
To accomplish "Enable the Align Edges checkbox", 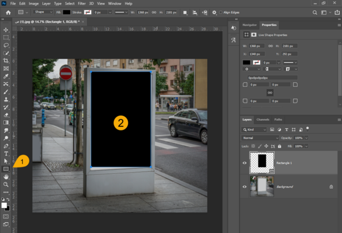I will (221, 12).
